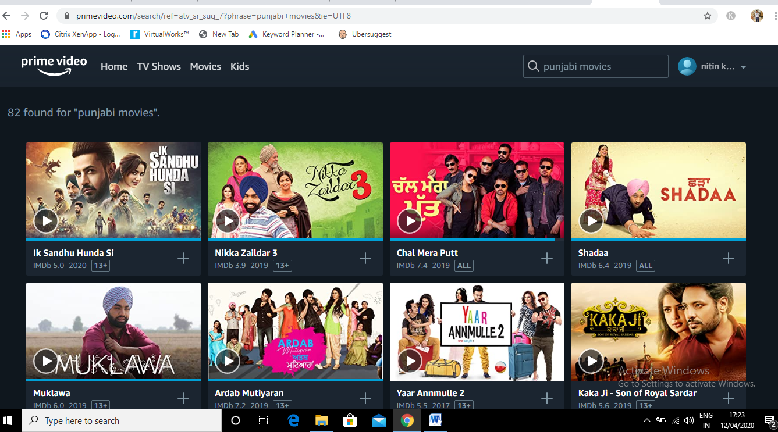Image resolution: width=778 pixels, height=432 pixels.
Task: Open Nikka Zaildar 3 title link
Action: tap(246, 253)
